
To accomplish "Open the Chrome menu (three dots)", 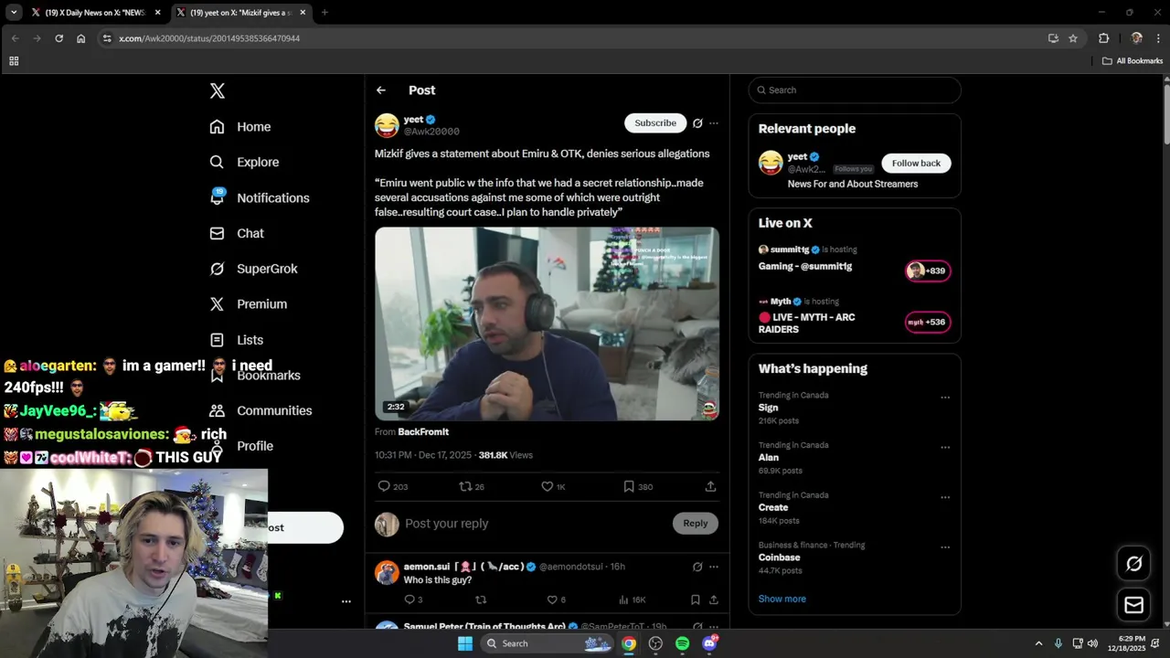I will (1157, 38).
